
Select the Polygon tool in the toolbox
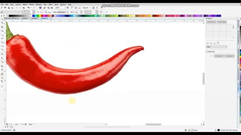(2, 49)
